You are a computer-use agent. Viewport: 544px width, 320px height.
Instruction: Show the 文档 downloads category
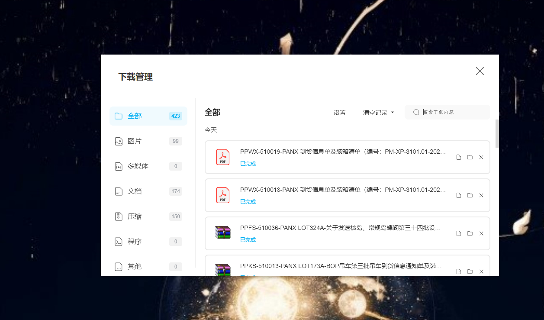click(x=148, y=191)
